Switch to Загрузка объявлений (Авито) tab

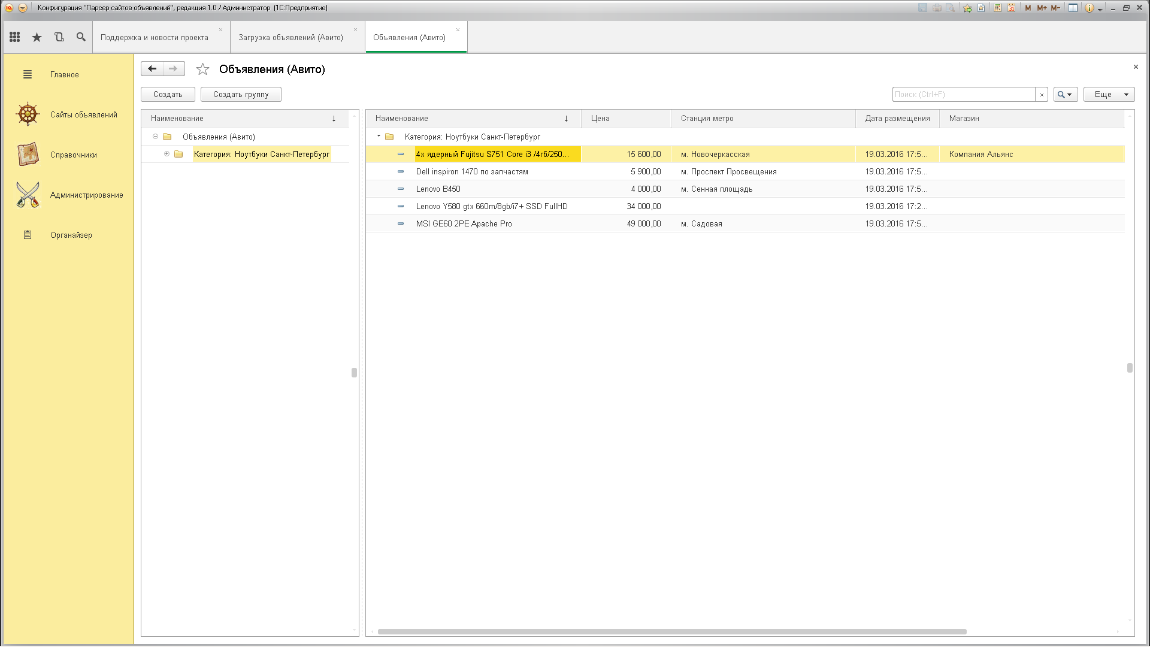click(291, 37)
